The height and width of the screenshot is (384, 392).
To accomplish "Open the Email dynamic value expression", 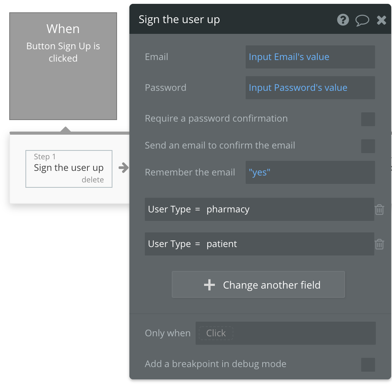I will pos(289,57).
